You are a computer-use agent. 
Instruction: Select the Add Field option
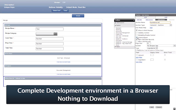coord(172,20)
